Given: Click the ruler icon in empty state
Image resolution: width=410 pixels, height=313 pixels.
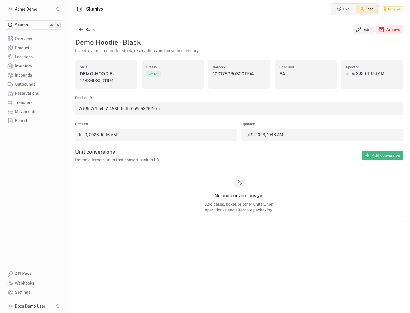Looking at the screenshot, I should [x=239, y=182].
